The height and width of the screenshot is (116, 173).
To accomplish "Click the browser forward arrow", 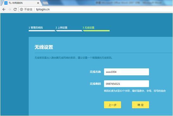I will tap(9, 9).
